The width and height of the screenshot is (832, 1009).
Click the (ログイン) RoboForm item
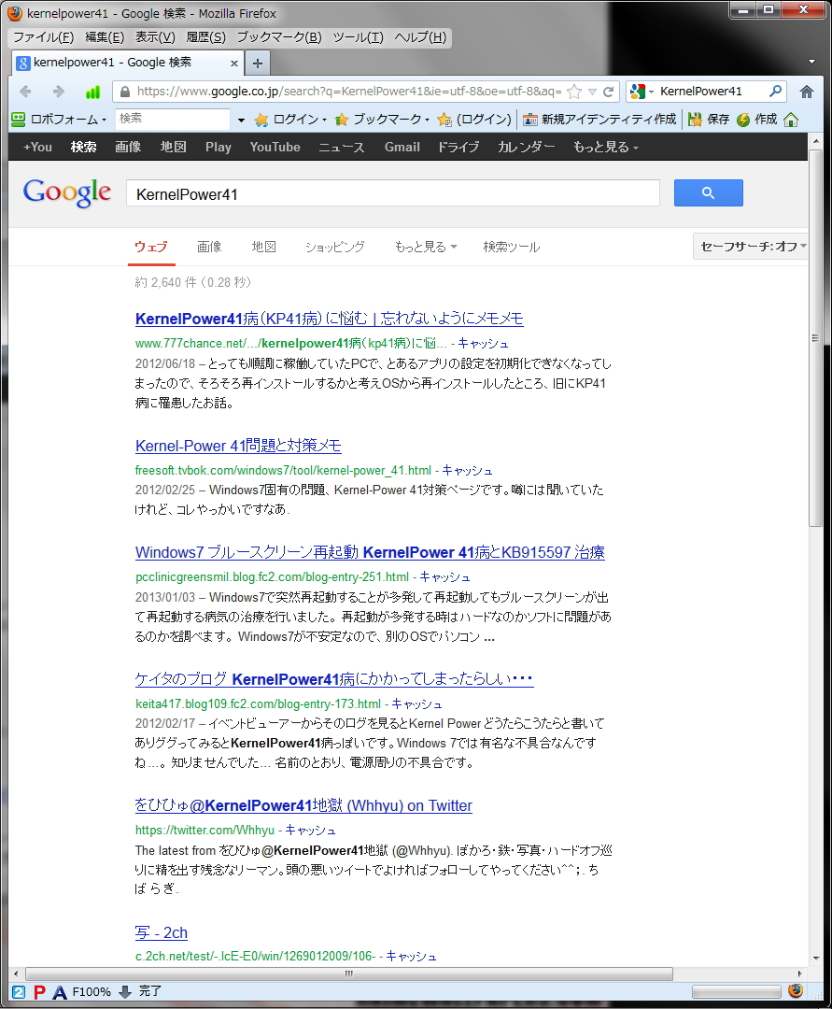pos(475,120)
